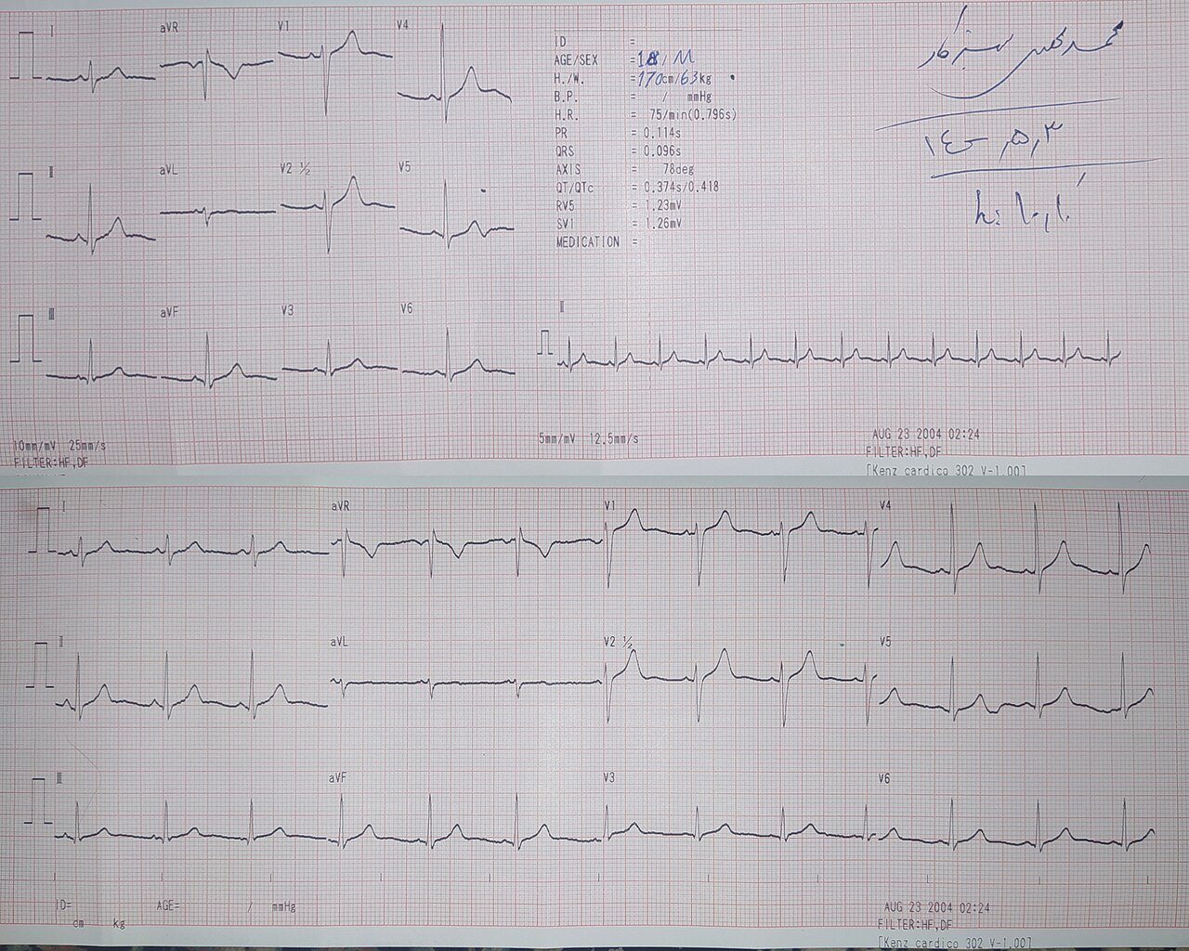Screen dimensions: 1189x951
Task: Click the lead II label beside the long rhythm strip
Action: (x=562, y=306)
